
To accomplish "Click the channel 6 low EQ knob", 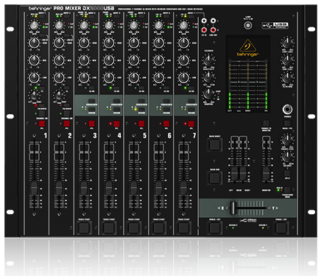I will pos(159,77).
